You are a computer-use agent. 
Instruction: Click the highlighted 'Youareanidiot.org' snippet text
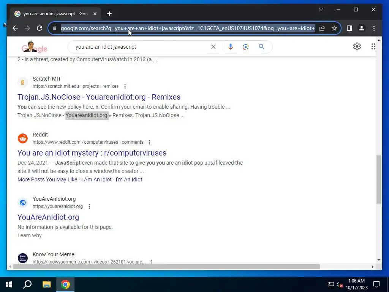click(87, 115)
